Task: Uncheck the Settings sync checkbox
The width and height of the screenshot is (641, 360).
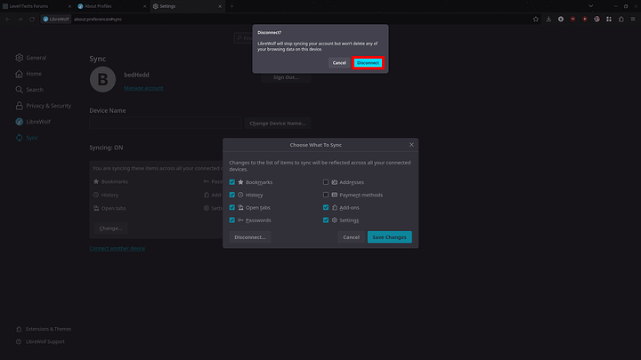Action: pyautogui.click(x=326, y=220)
